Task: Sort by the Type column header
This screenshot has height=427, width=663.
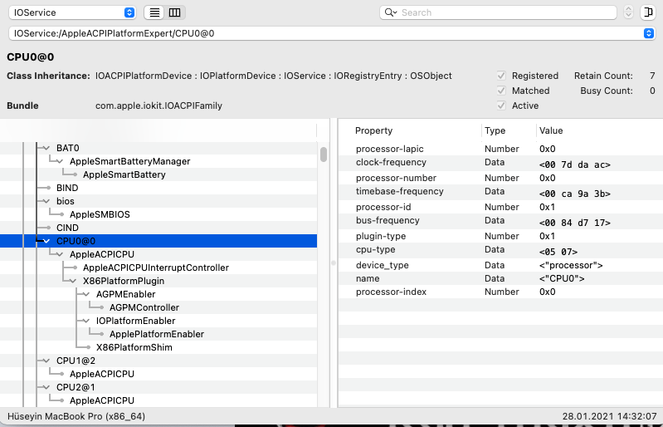Action: coord(495,130)
